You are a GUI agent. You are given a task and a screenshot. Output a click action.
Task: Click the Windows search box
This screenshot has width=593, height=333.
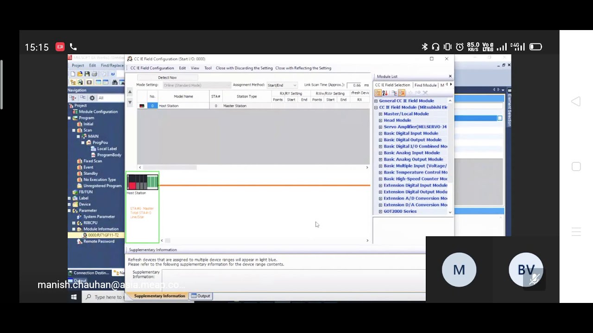[x=104, y=297]
